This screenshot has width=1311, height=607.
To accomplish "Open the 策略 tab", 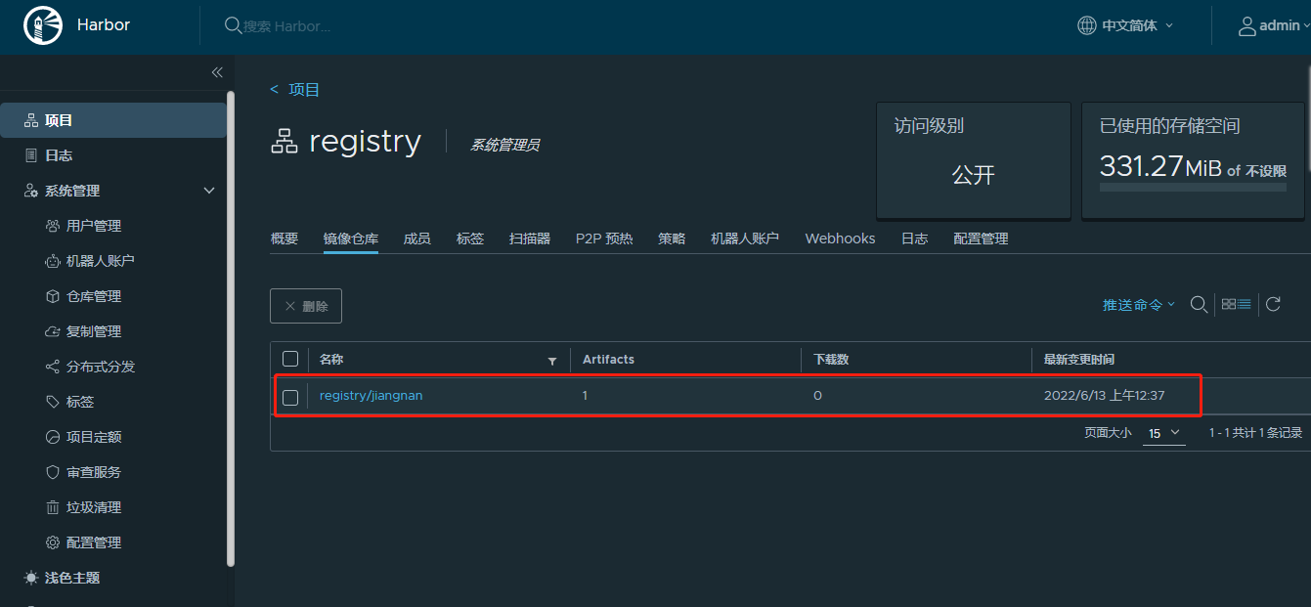I will [672, 238].
